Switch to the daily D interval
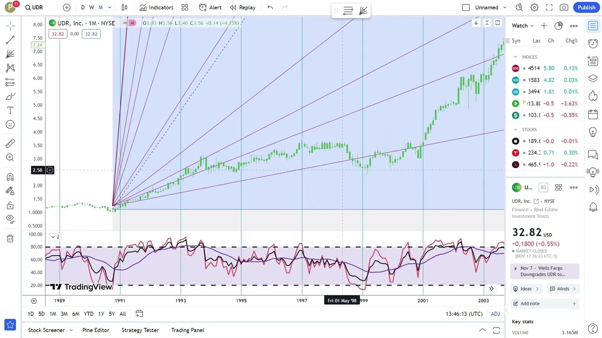Screen dimensions: 602x338 pyautogui.click(x=83, y=8)
